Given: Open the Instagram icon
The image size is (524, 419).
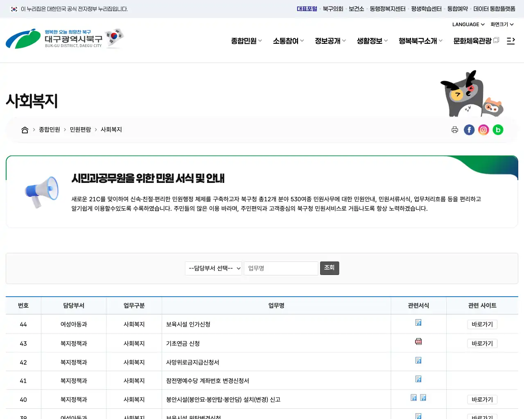Looking at the screenshot, I should 483,130.
